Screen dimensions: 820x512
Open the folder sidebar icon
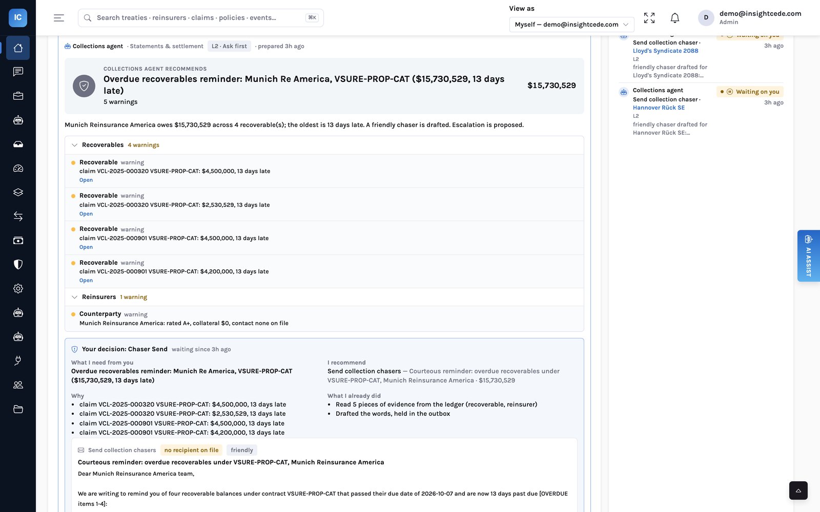click(18, 409)
